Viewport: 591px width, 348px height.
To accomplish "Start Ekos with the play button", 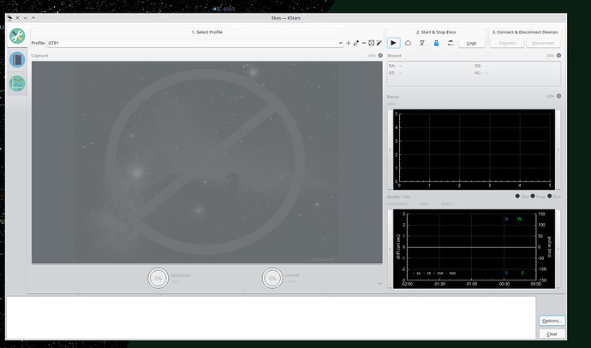I will (393, 43).
